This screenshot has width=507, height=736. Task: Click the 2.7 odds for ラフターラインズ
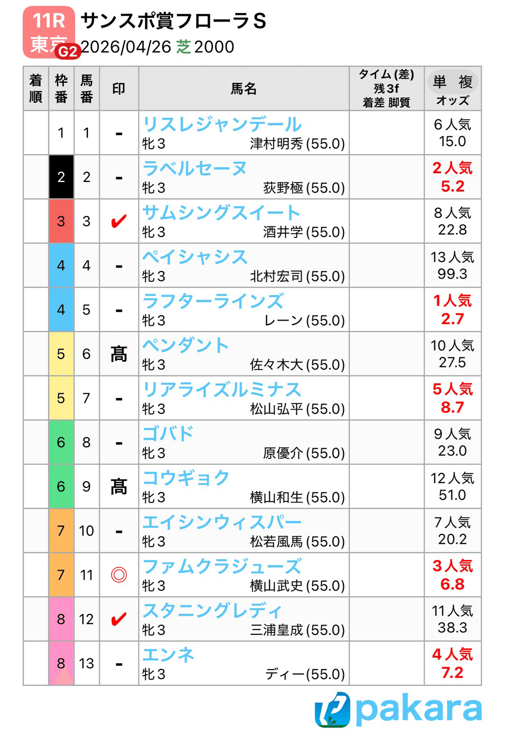(x=452, y=319)
